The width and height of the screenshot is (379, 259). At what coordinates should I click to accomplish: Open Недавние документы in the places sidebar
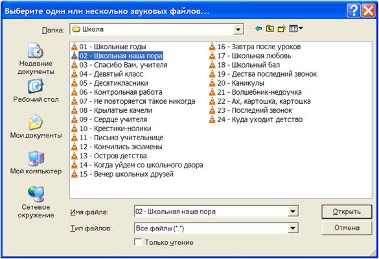tap(36, 58)
